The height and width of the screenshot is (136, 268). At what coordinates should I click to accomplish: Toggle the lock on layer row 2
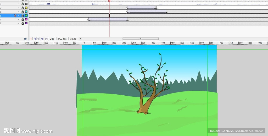(x=23, y=23)
